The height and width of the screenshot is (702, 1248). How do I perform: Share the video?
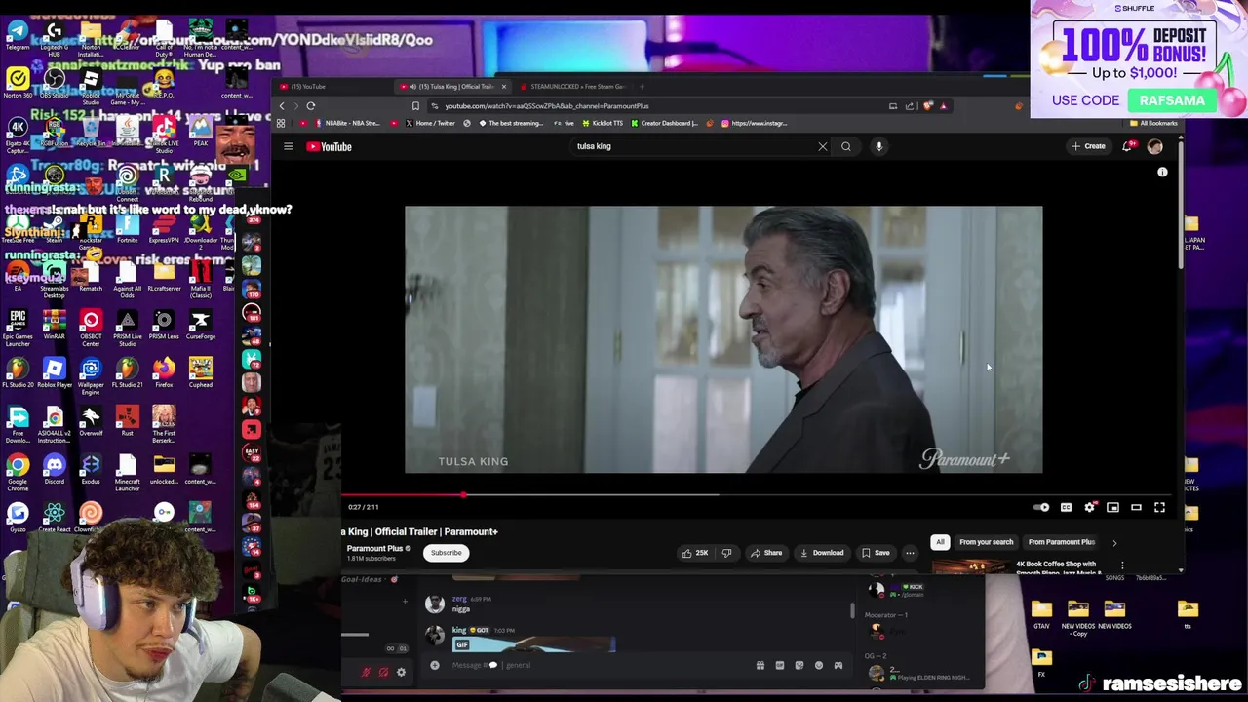coord(765,553)
